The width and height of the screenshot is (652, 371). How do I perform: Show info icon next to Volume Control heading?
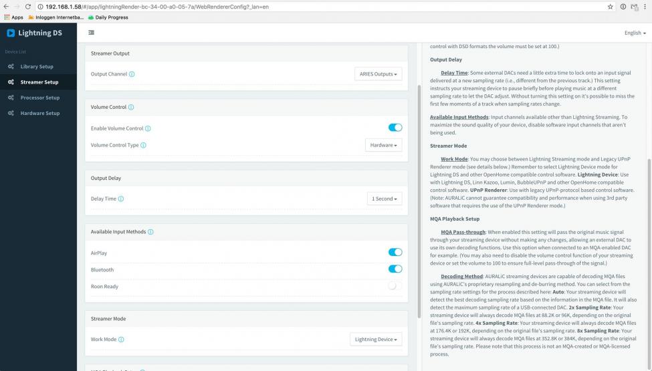(x=131, y=107)
